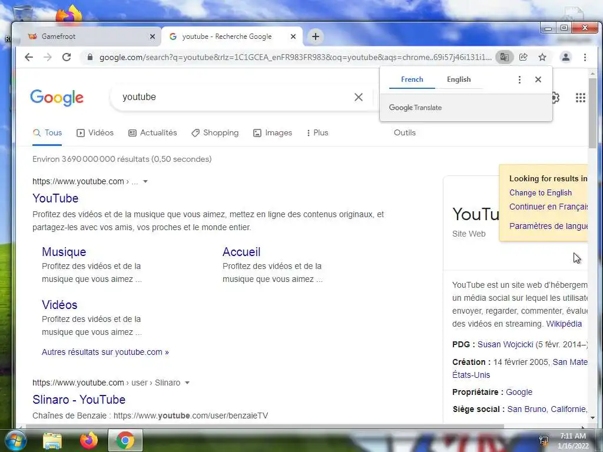Select the English tab in translate popup
This screenshot has height=452, width=603.
coord(458,79)
